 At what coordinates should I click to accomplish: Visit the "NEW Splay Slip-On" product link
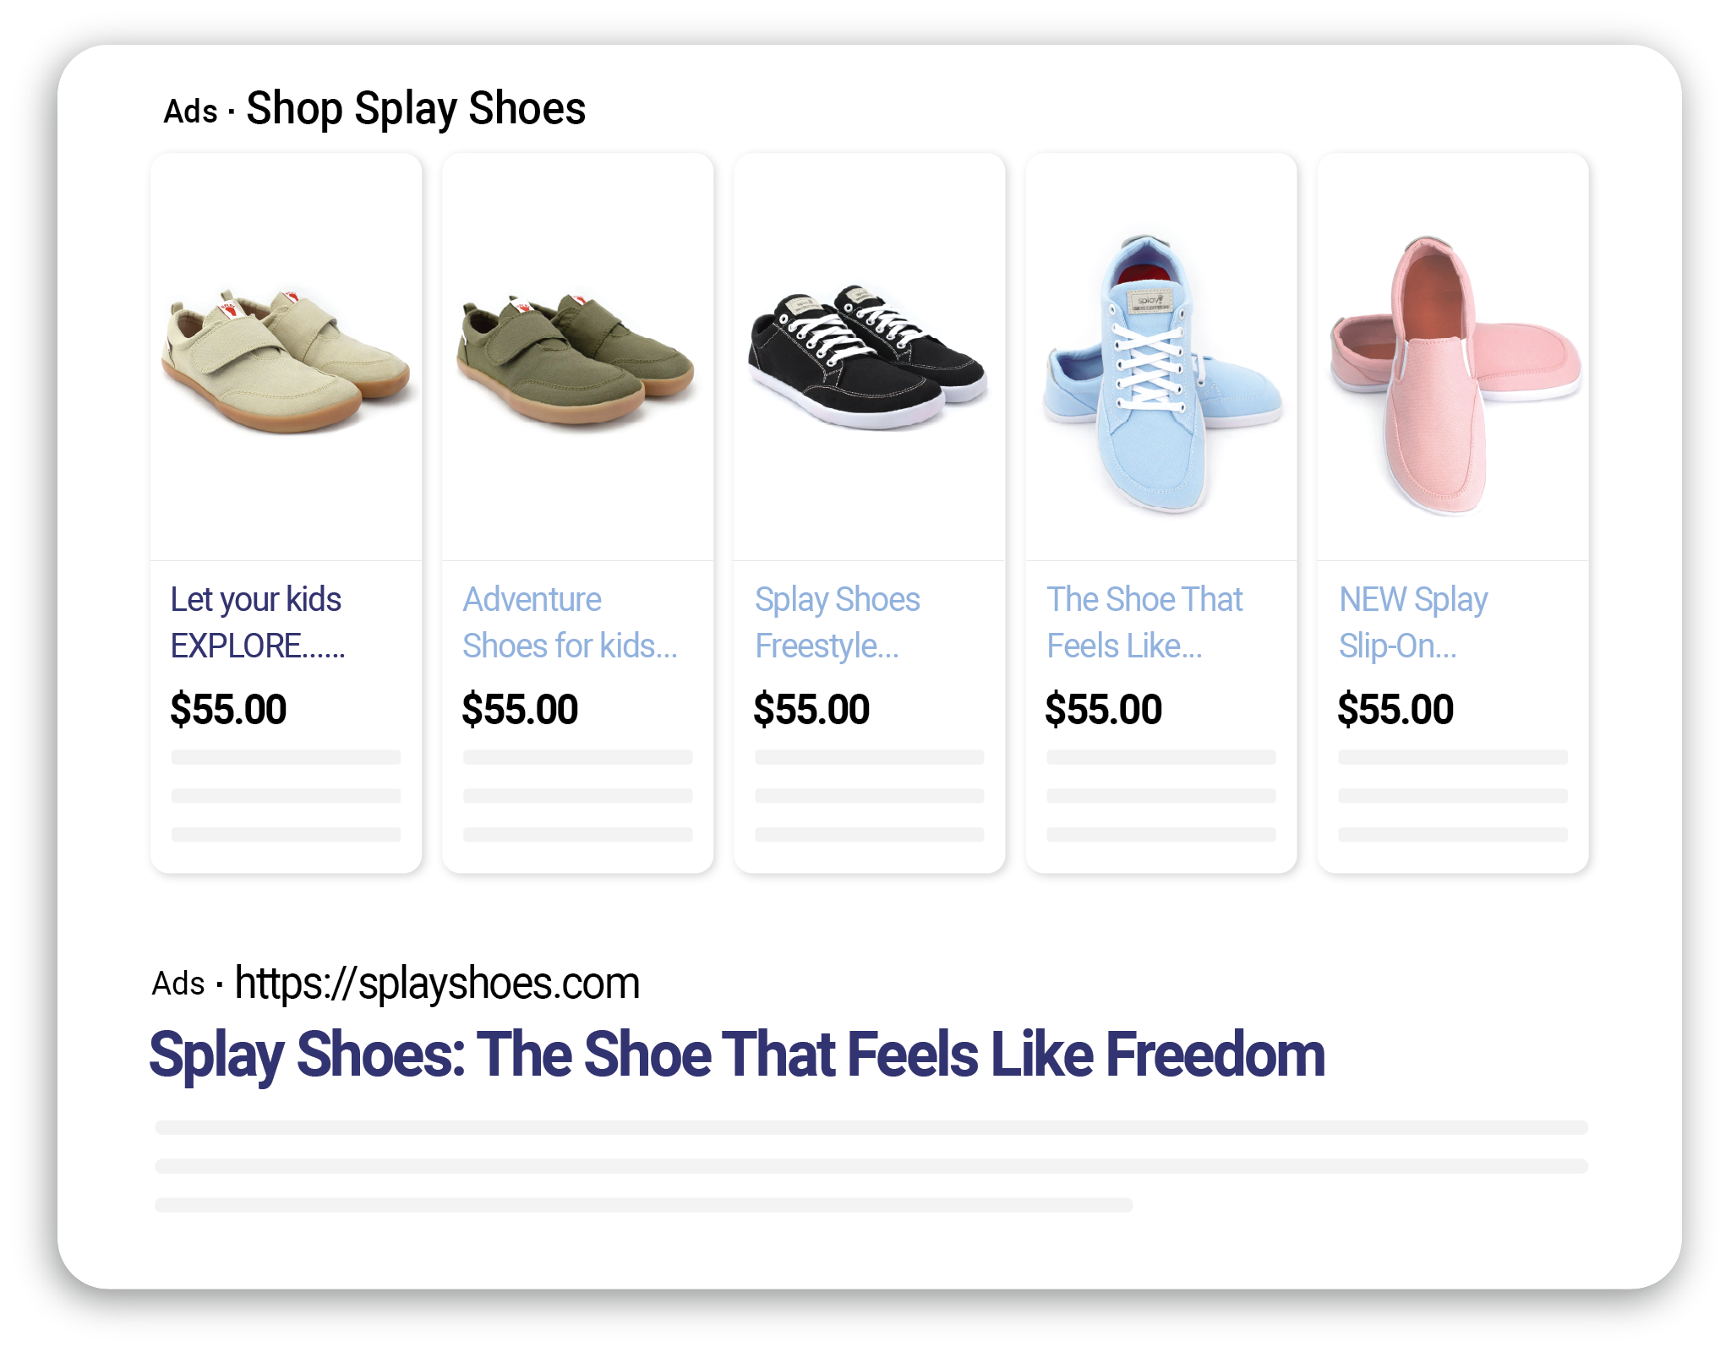click(x=1413, y=622)
